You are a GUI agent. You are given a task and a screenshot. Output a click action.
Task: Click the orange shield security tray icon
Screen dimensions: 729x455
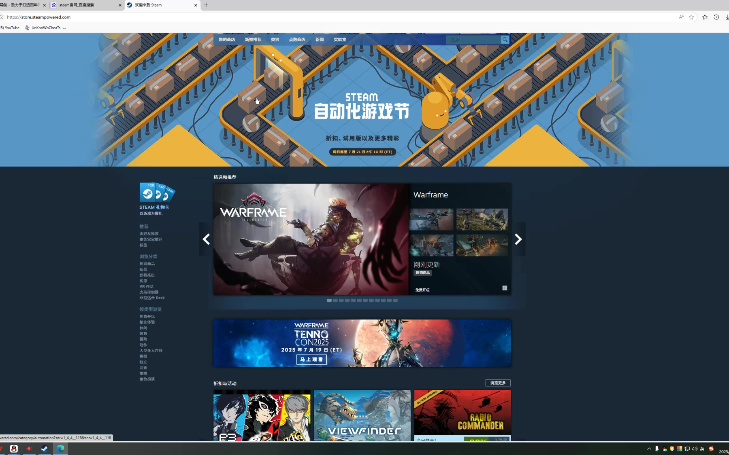[x=672, y=449]
